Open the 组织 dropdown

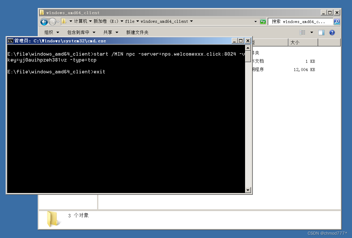point(51,32)
